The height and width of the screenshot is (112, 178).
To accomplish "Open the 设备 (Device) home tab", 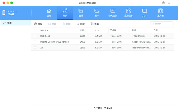I will coord(49,13).
